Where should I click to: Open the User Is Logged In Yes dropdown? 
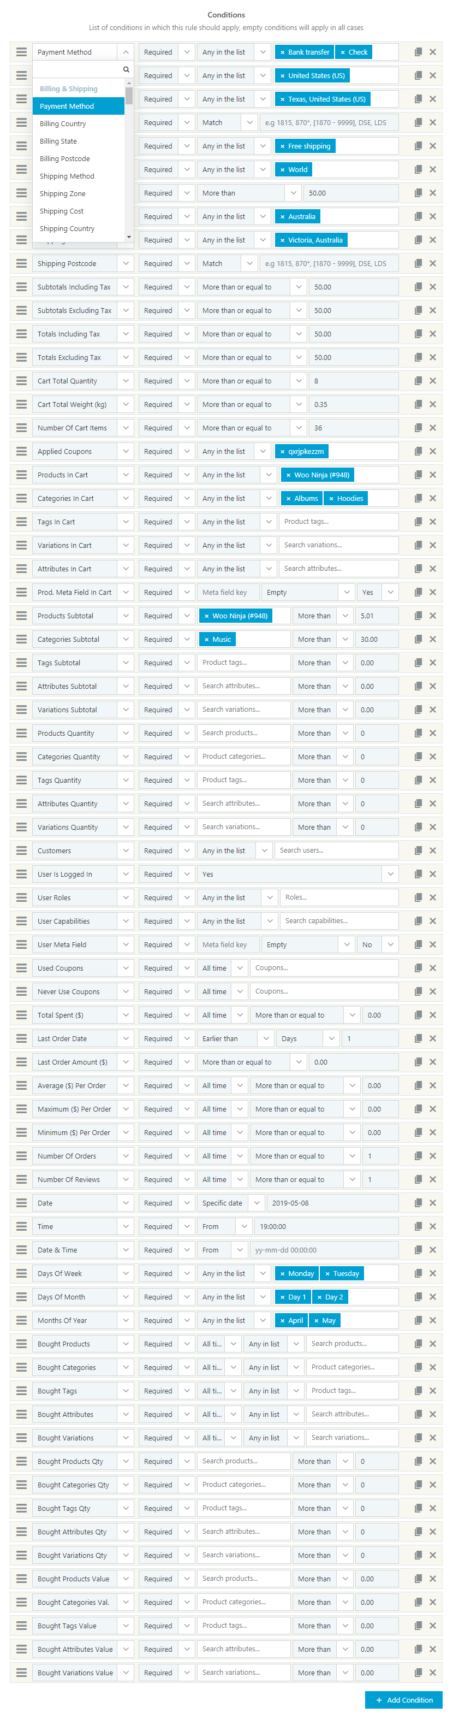(x=390, y=874)
